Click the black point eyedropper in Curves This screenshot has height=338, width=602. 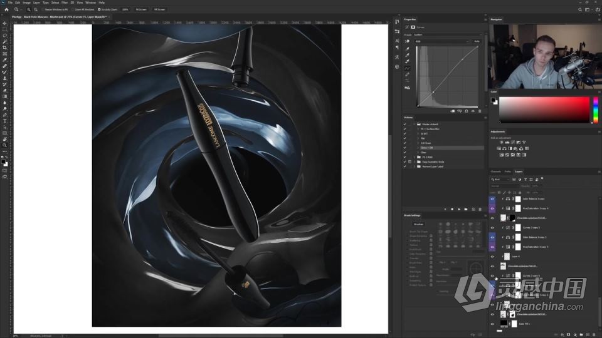[x=408, y=48]
